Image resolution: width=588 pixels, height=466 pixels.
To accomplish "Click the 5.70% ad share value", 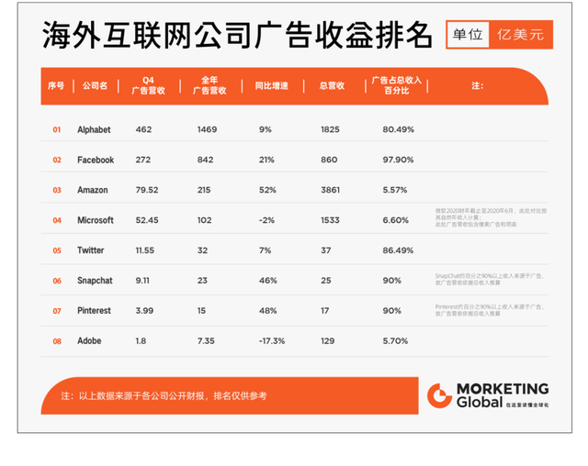I will point(395,341).
